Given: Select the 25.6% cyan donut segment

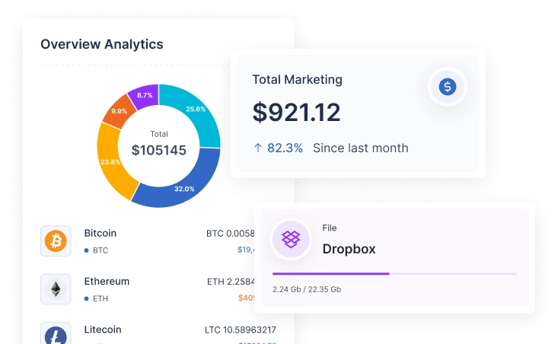Looking at the screenshot, I should click(x=196, y=112).
